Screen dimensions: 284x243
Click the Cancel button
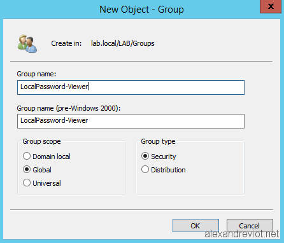tap(250, 226)
